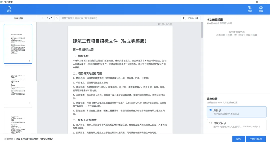
Task: Select the 图章 stamp tool
Action: point(261,9)
